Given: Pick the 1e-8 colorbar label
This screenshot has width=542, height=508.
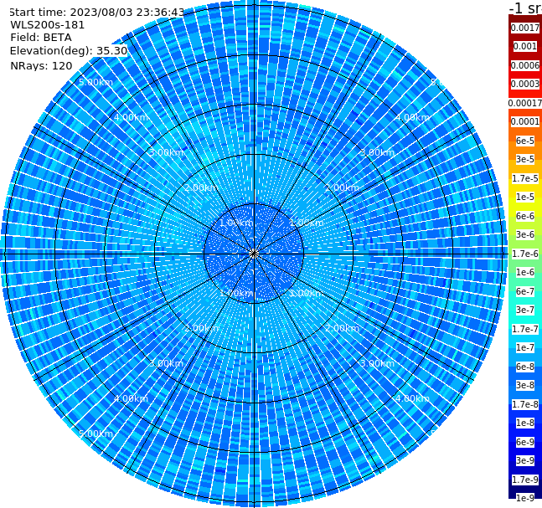Looking at the screenshot, I should tap(525, 423).
